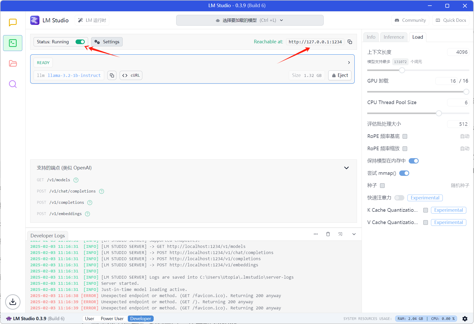Open server Settings button
Screen dimensions: 474x324
click(x=107, y=42)
